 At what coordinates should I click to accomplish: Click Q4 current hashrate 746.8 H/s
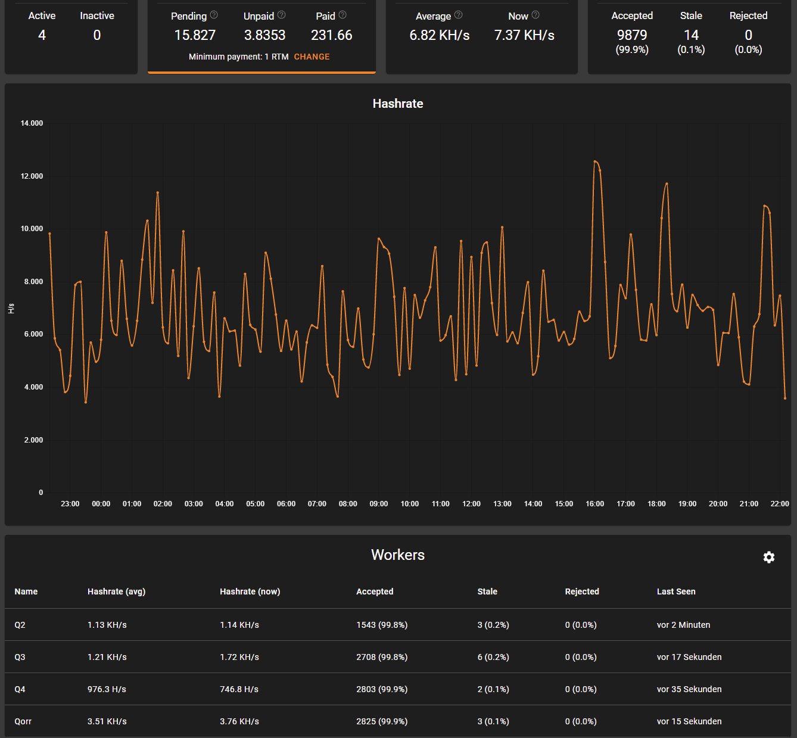pyautogui.click(x=239, y=689)
